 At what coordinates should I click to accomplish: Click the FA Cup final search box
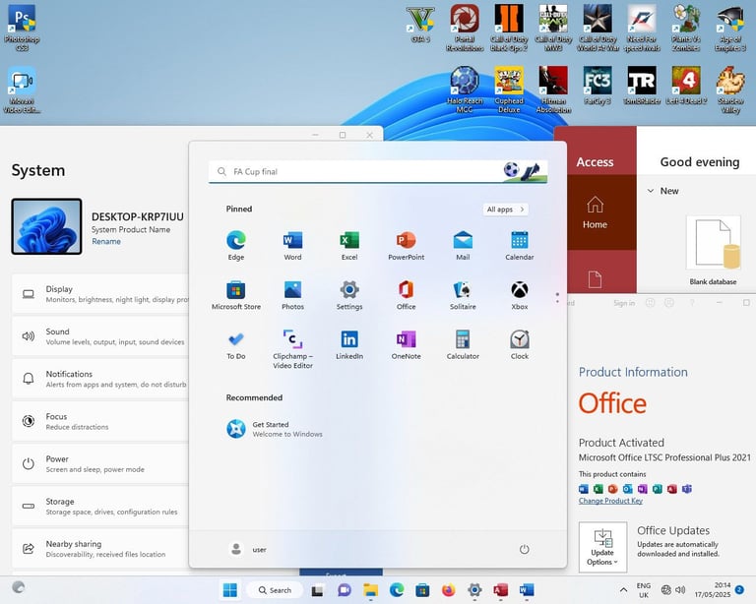(x=378, y=171)
